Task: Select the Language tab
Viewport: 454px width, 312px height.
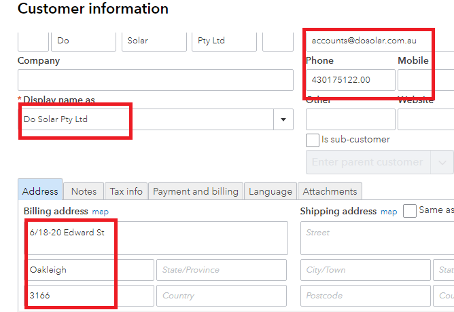Action: [270, 191]
